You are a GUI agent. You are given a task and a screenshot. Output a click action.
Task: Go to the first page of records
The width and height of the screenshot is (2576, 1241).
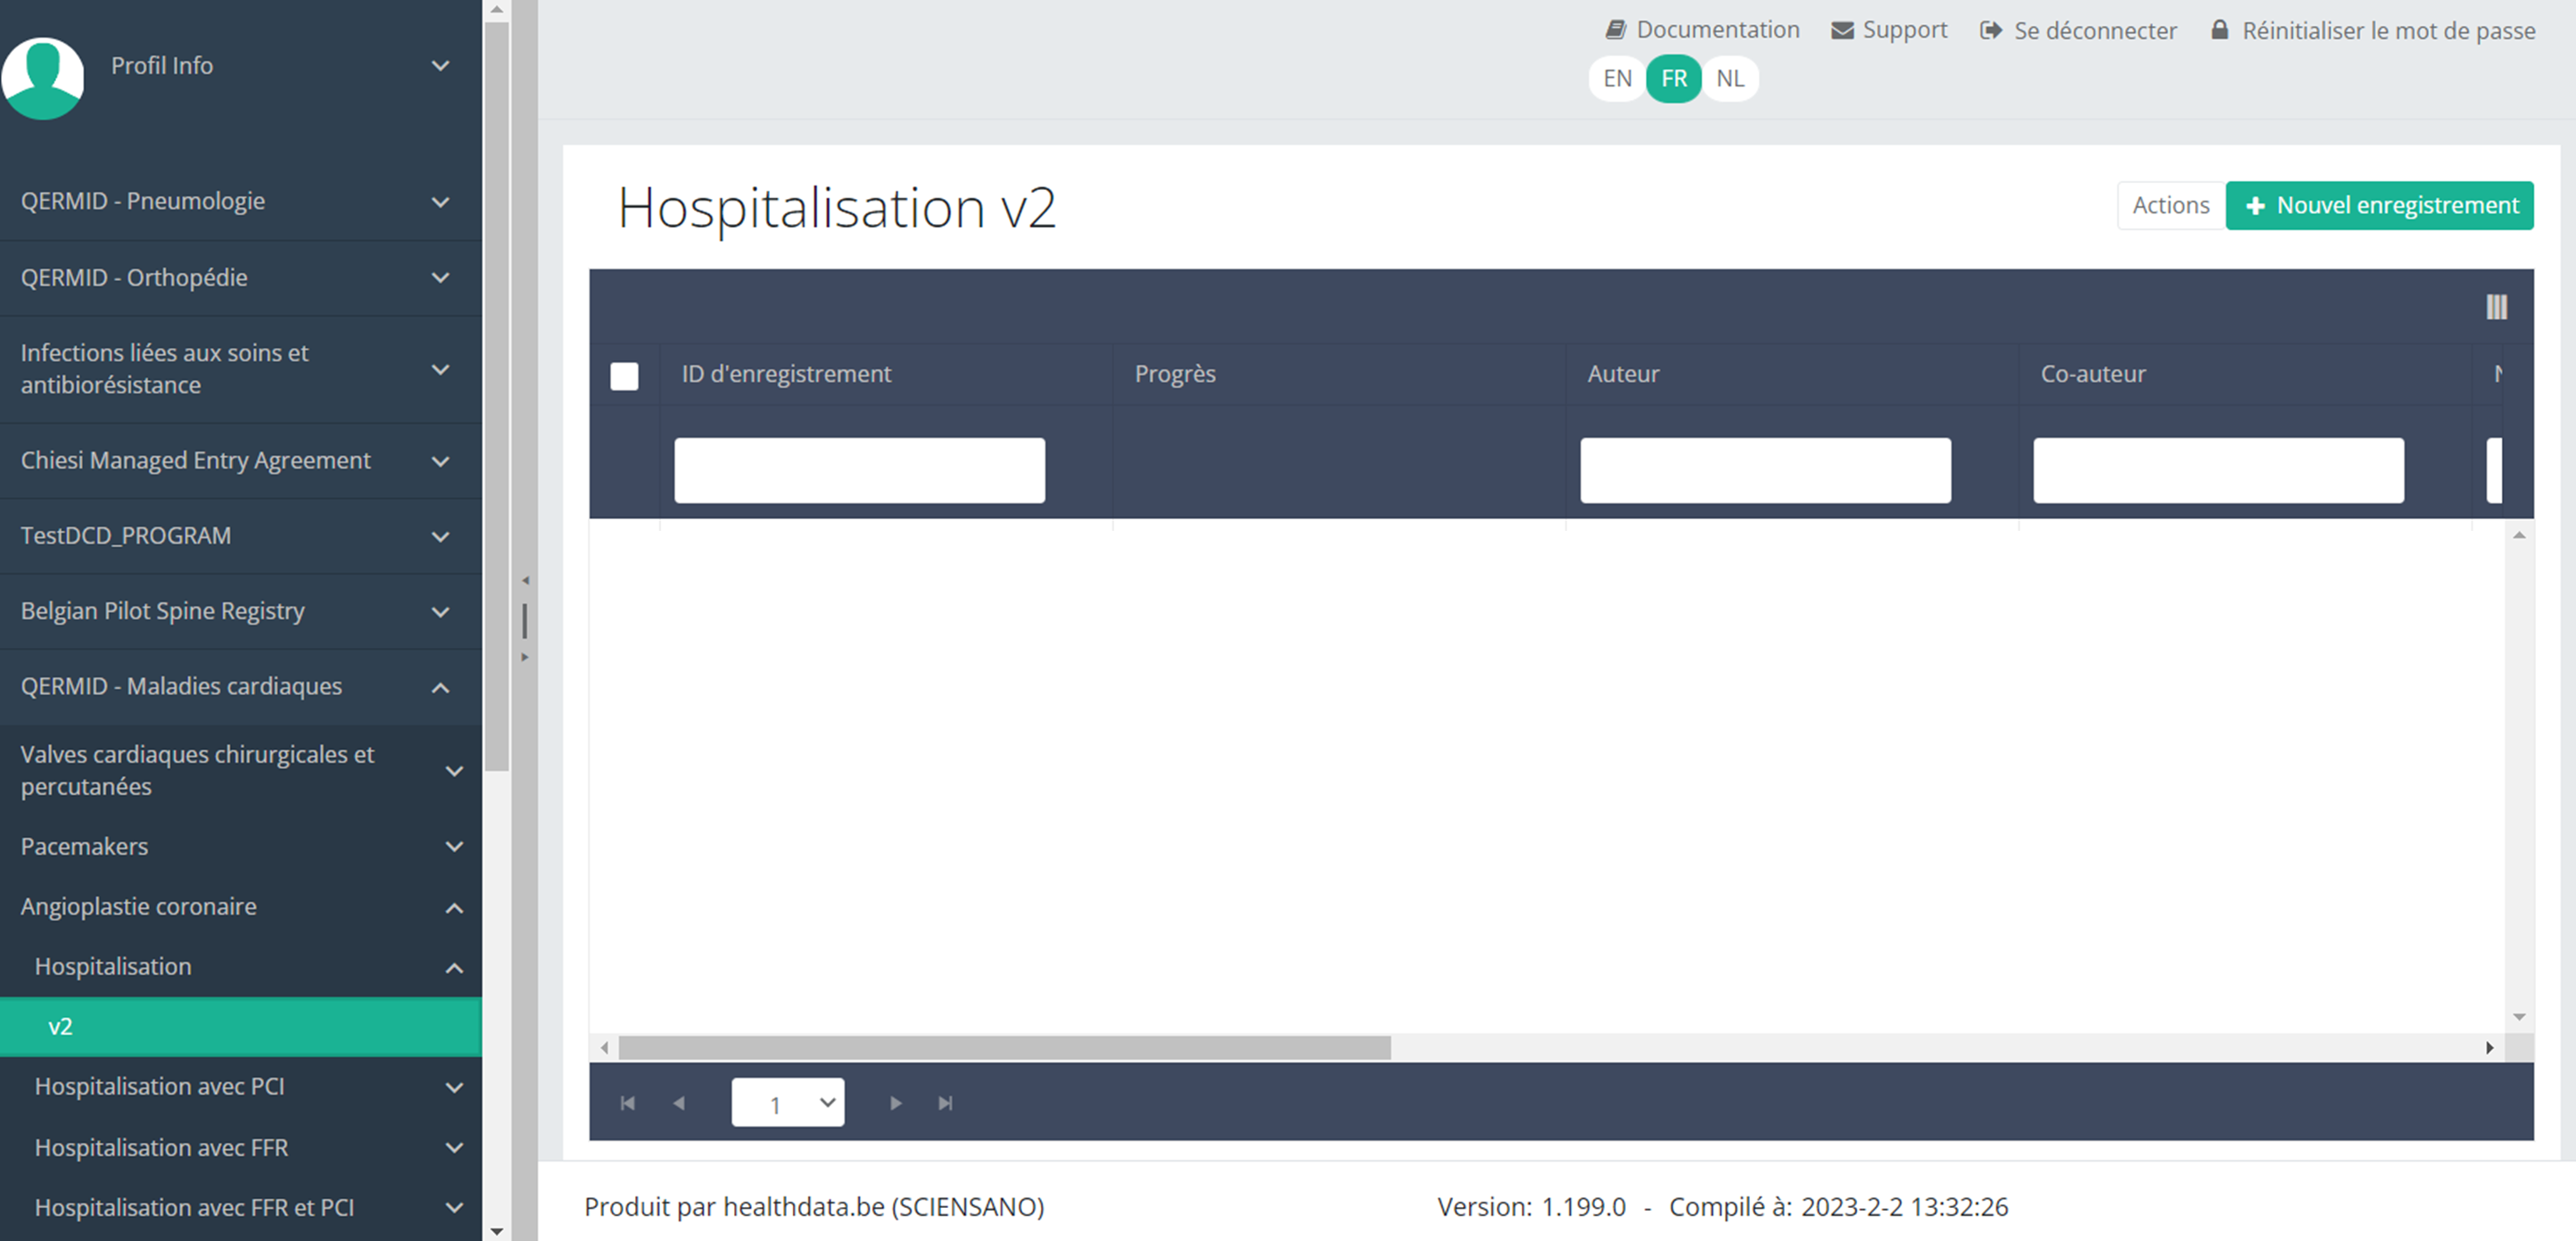(628, 1103)
